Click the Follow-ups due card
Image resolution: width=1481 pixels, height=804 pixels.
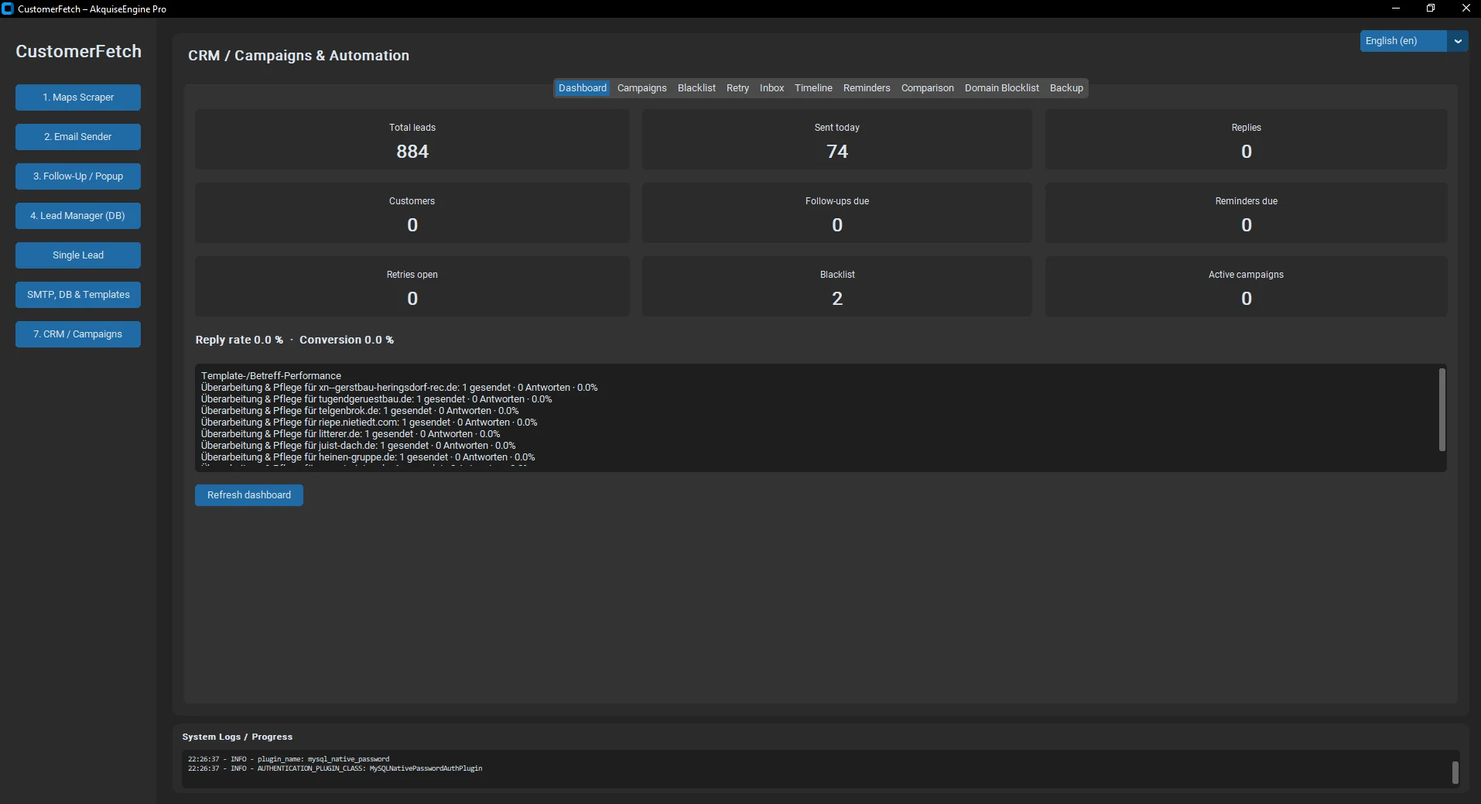click(x=837, y=213)
